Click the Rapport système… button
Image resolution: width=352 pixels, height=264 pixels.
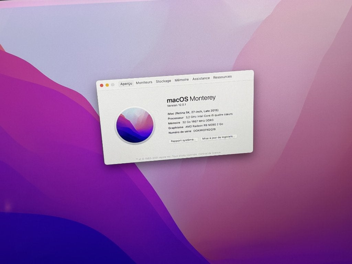[183, 140]
